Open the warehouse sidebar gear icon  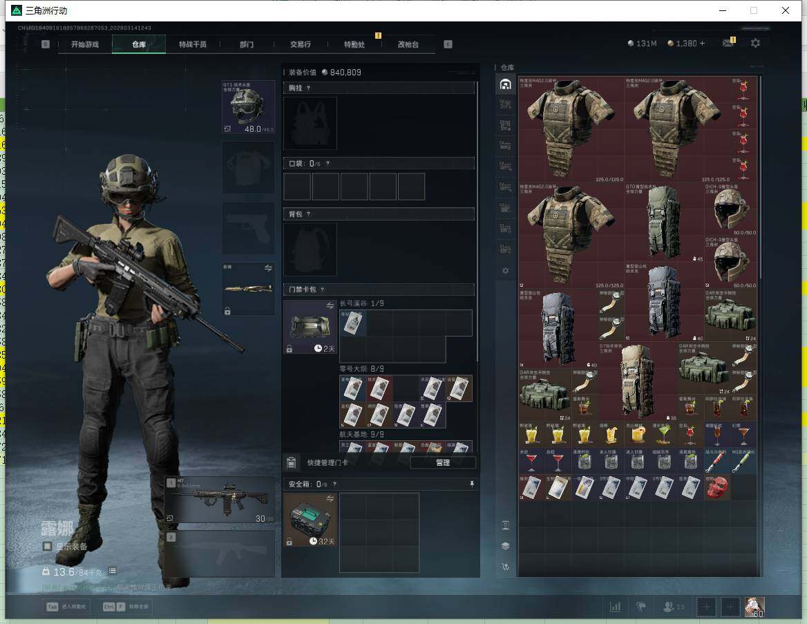(x=505, y=270)
